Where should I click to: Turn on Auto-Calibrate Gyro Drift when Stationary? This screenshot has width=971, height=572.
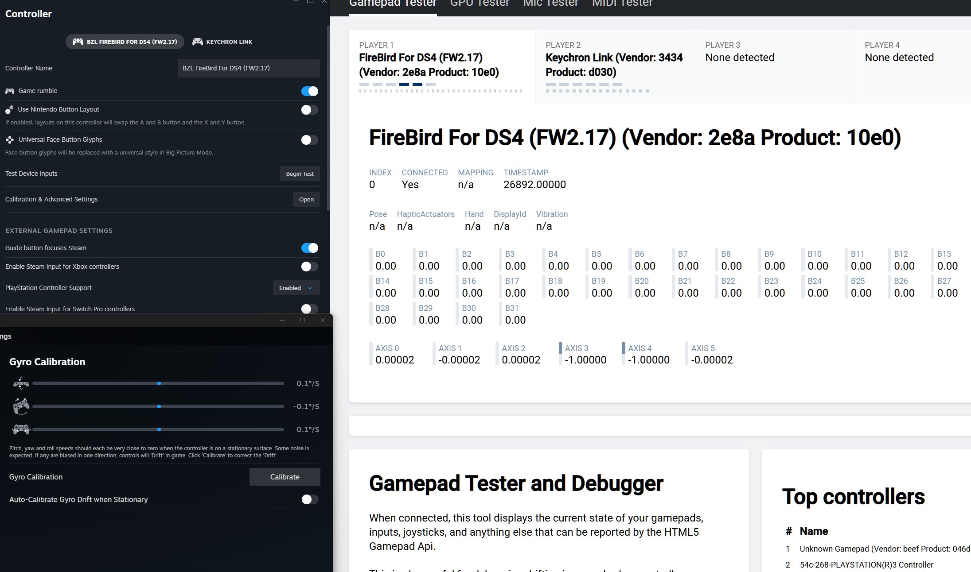[x=309, y=499]
